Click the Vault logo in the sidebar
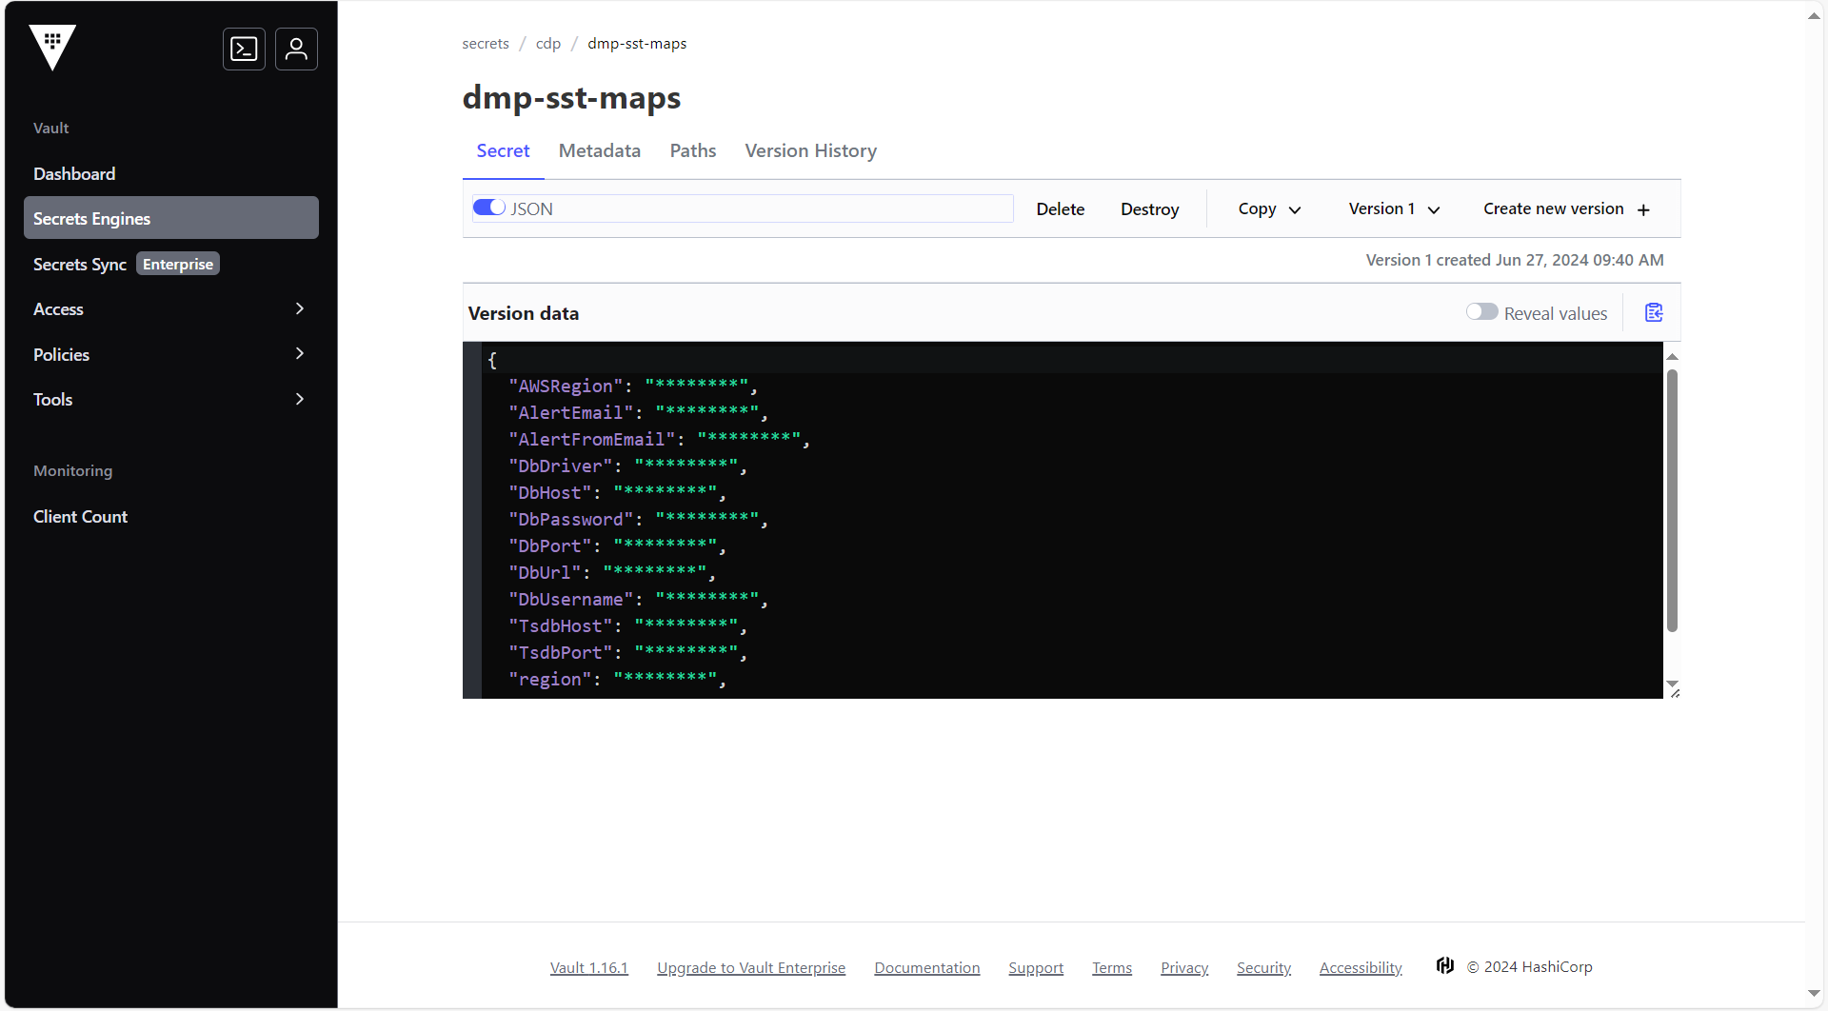 [52, 48]
